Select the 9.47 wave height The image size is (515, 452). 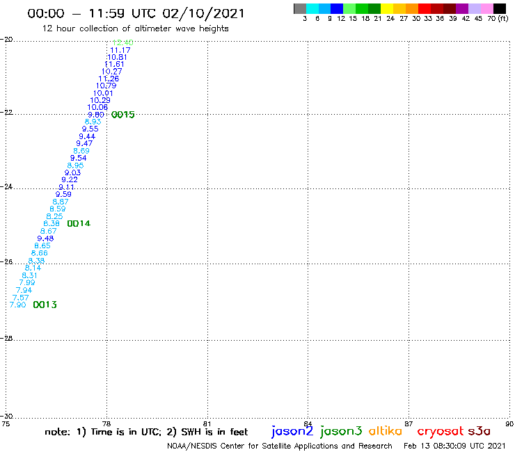(x=84, y=143)
